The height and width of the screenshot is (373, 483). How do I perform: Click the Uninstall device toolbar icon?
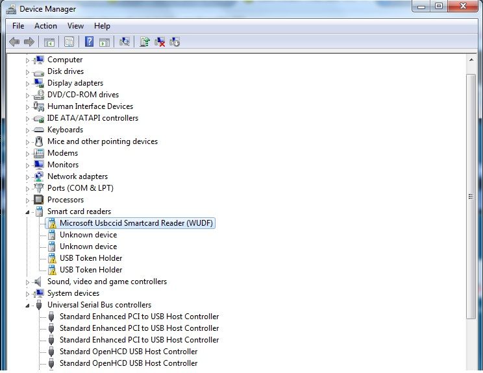click(160, 42)
